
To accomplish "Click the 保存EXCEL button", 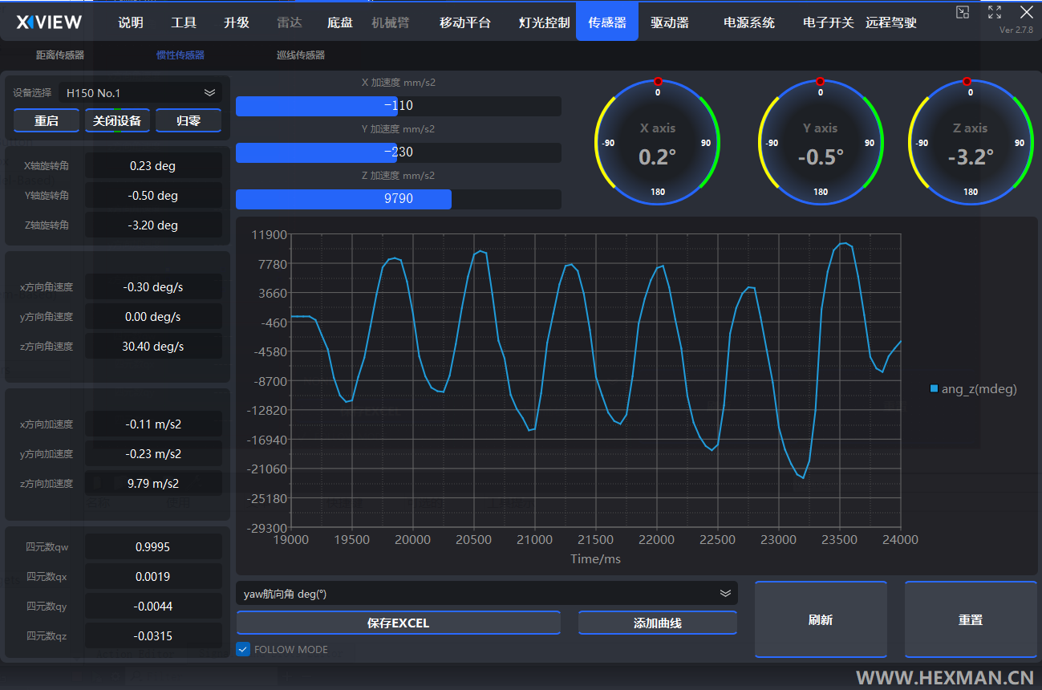I will coord(399,623).
